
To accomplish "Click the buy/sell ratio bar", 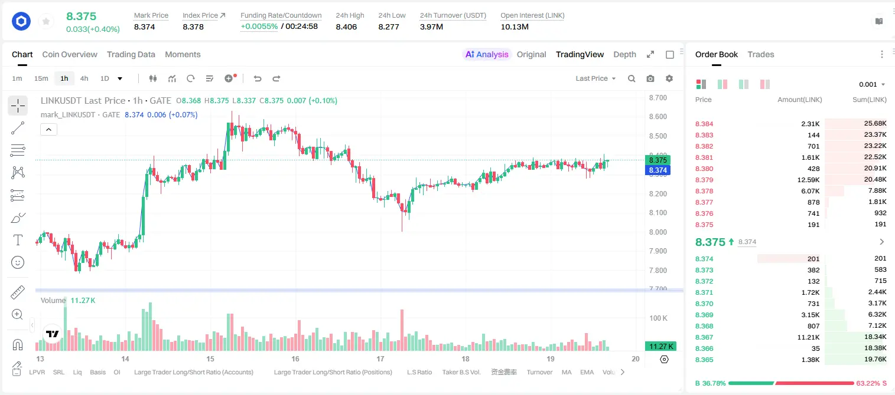I will [791, 383].
